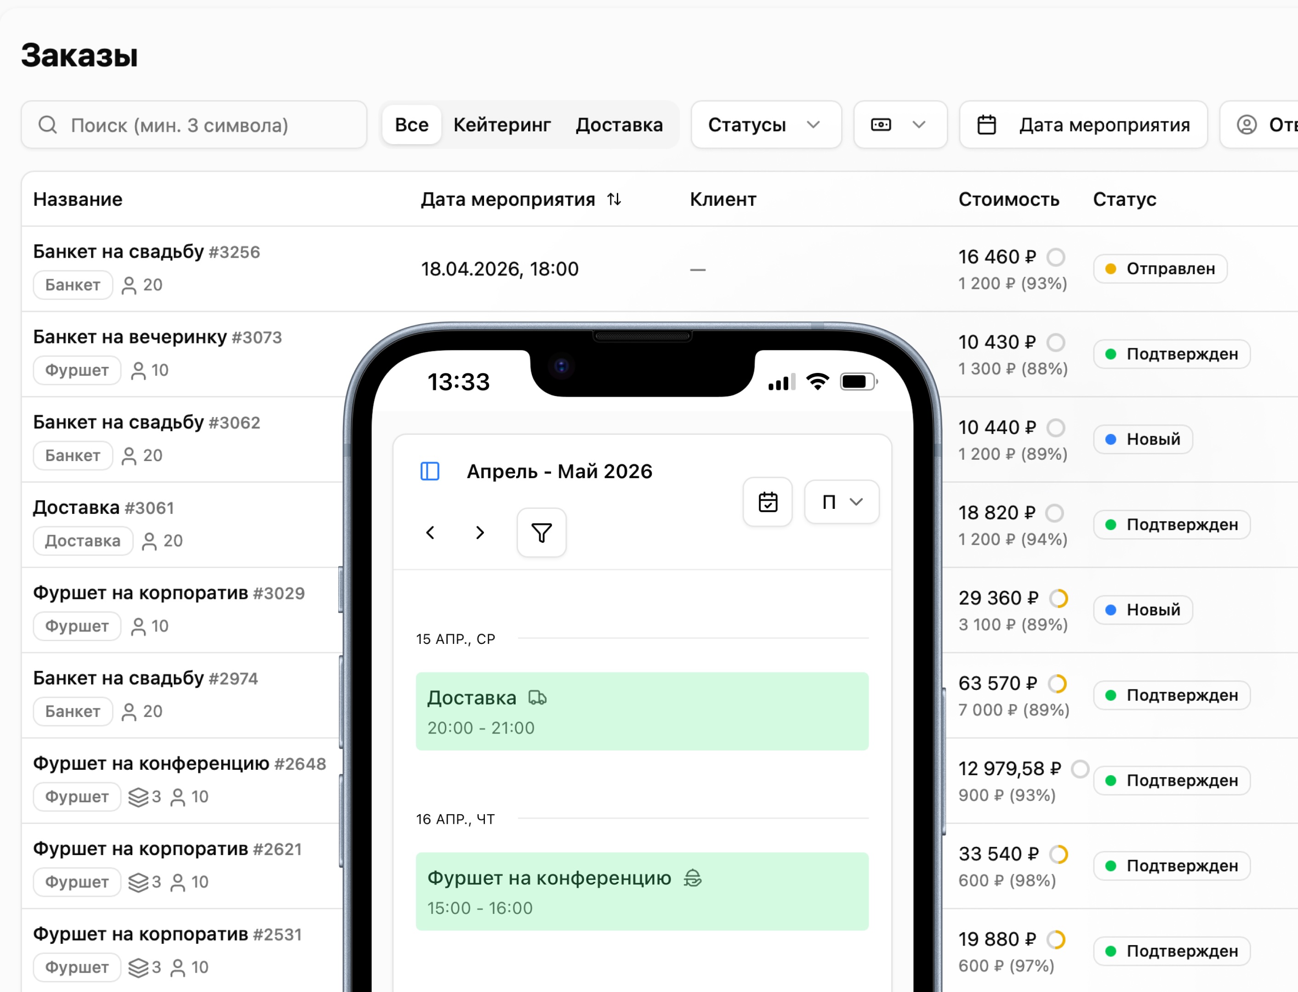Image resolution: width=1298 pixels, height=992 pixels.
Task: Click the banknote payment icon
Action: (x=881, y=124)
